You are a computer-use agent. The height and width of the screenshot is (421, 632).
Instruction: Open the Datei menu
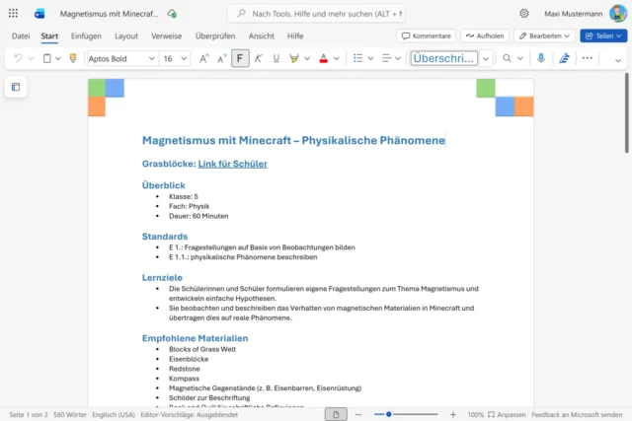pyautogui.click(x=21, y=36)
